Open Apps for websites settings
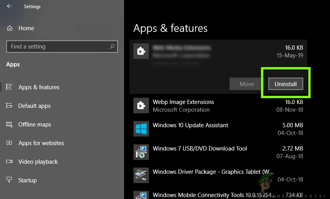The height and width of the screenshot is (199, 330). point(41,143)
